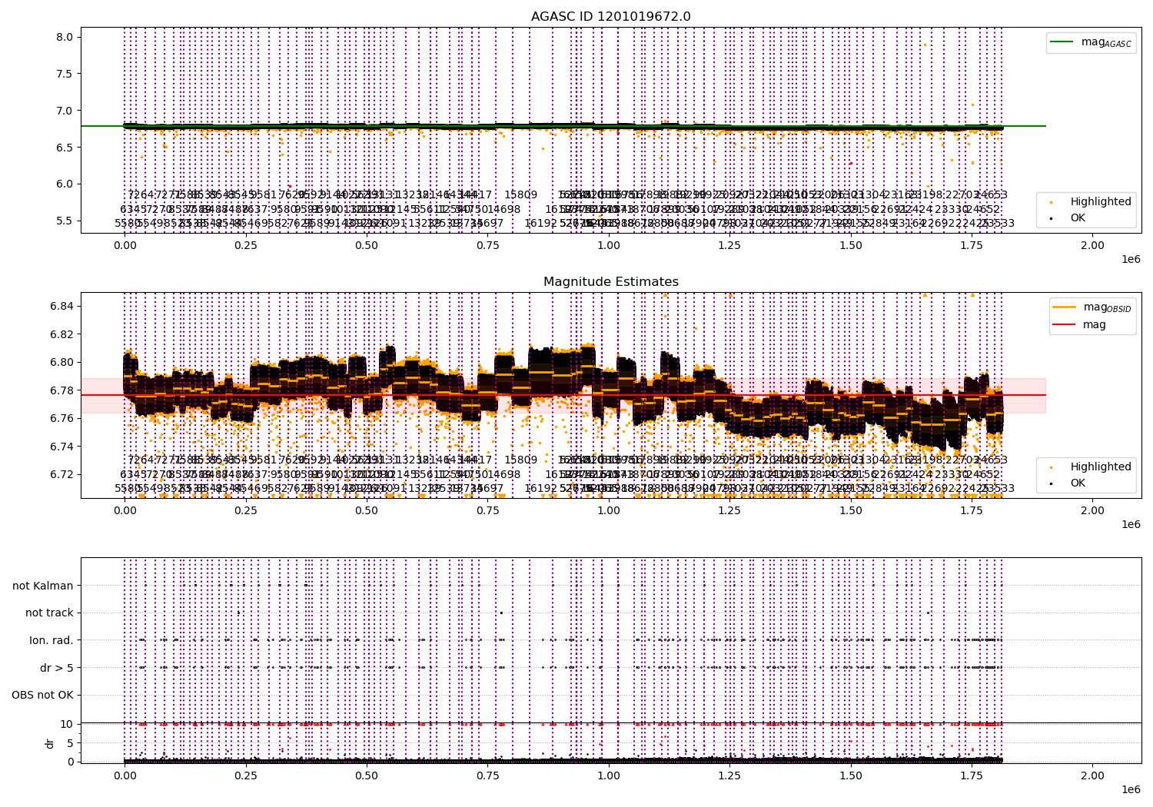
Task: Click the 'not Kalman' row label
Action: click(x=43, y=586)
